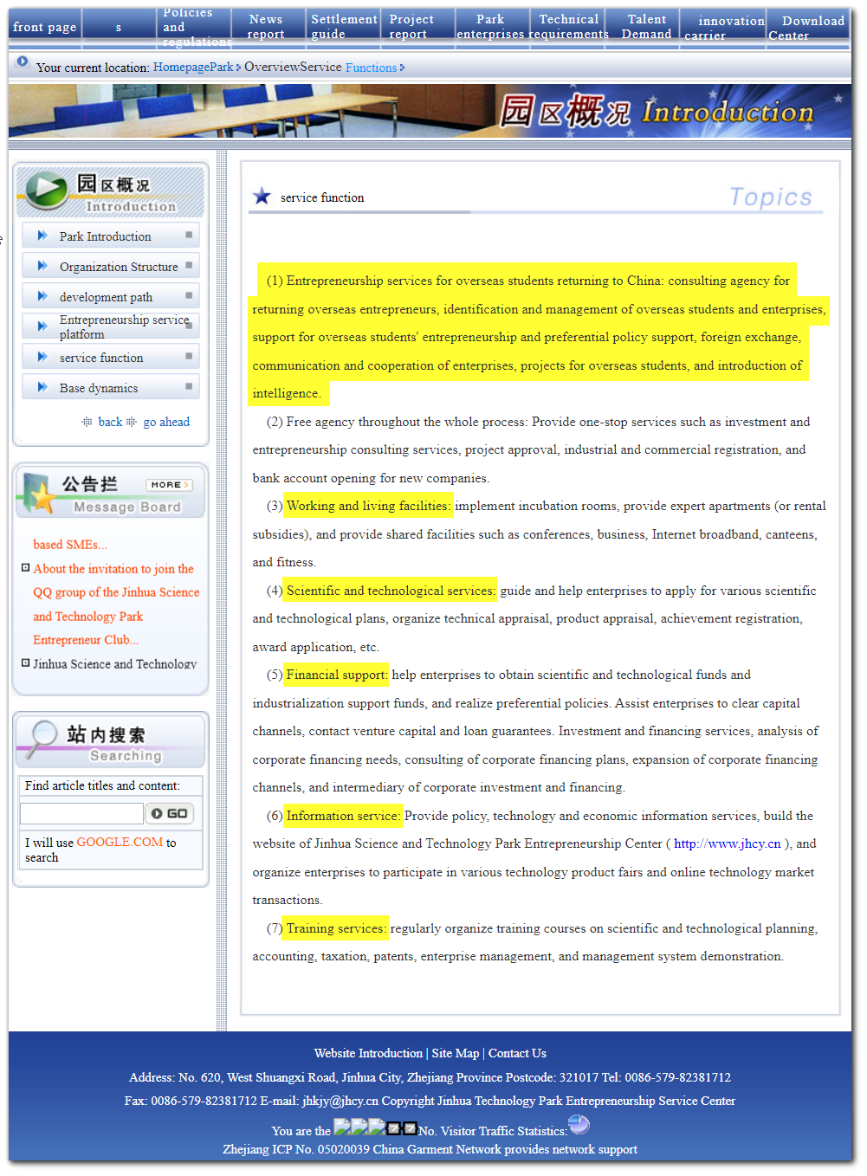867x1176 pixels.
Task: Click the small square beside Park Introduction
Action: [x=189, y=235]
